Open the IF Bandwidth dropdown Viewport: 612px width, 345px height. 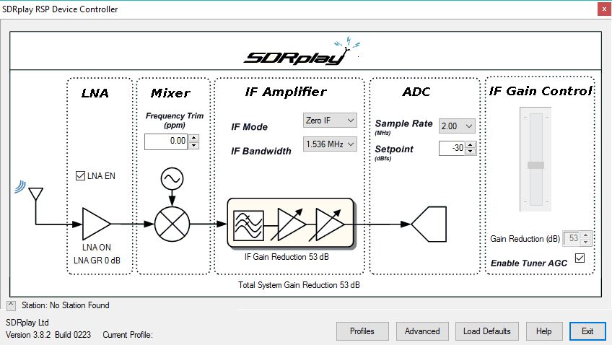pos(330,144)
